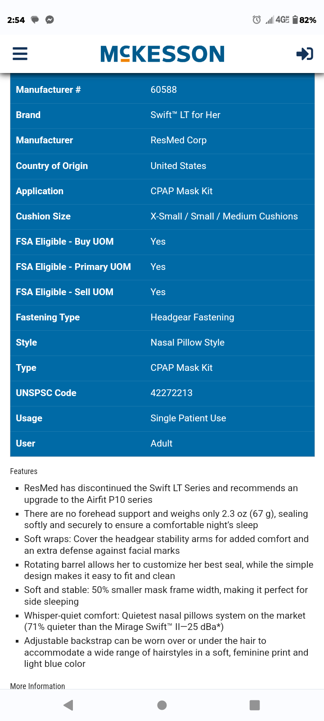
Task: Tap the UNSPSC Code value 42272213
Action: [171, 393]
